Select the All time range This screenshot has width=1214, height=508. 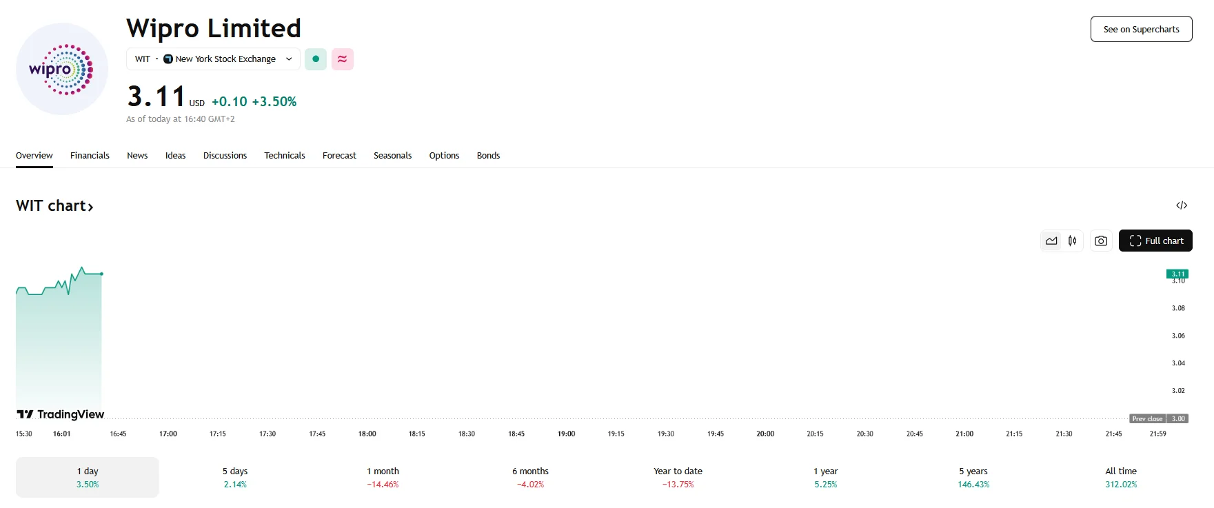pos(1121,477)
